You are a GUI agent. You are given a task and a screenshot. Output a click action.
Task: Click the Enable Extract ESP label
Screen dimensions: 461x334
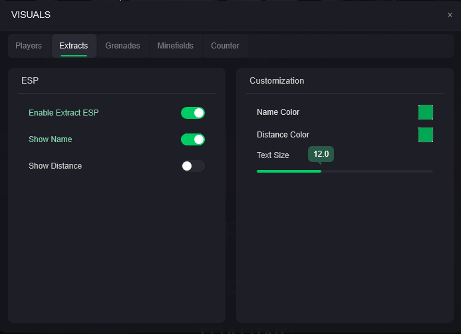click(63, 113)
